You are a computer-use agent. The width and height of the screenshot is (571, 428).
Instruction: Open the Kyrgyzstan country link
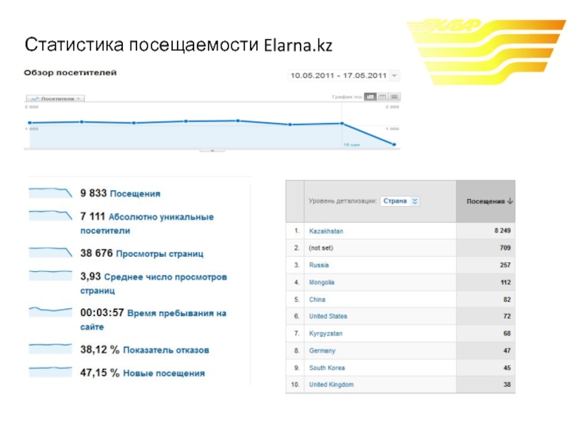[325, 334]
